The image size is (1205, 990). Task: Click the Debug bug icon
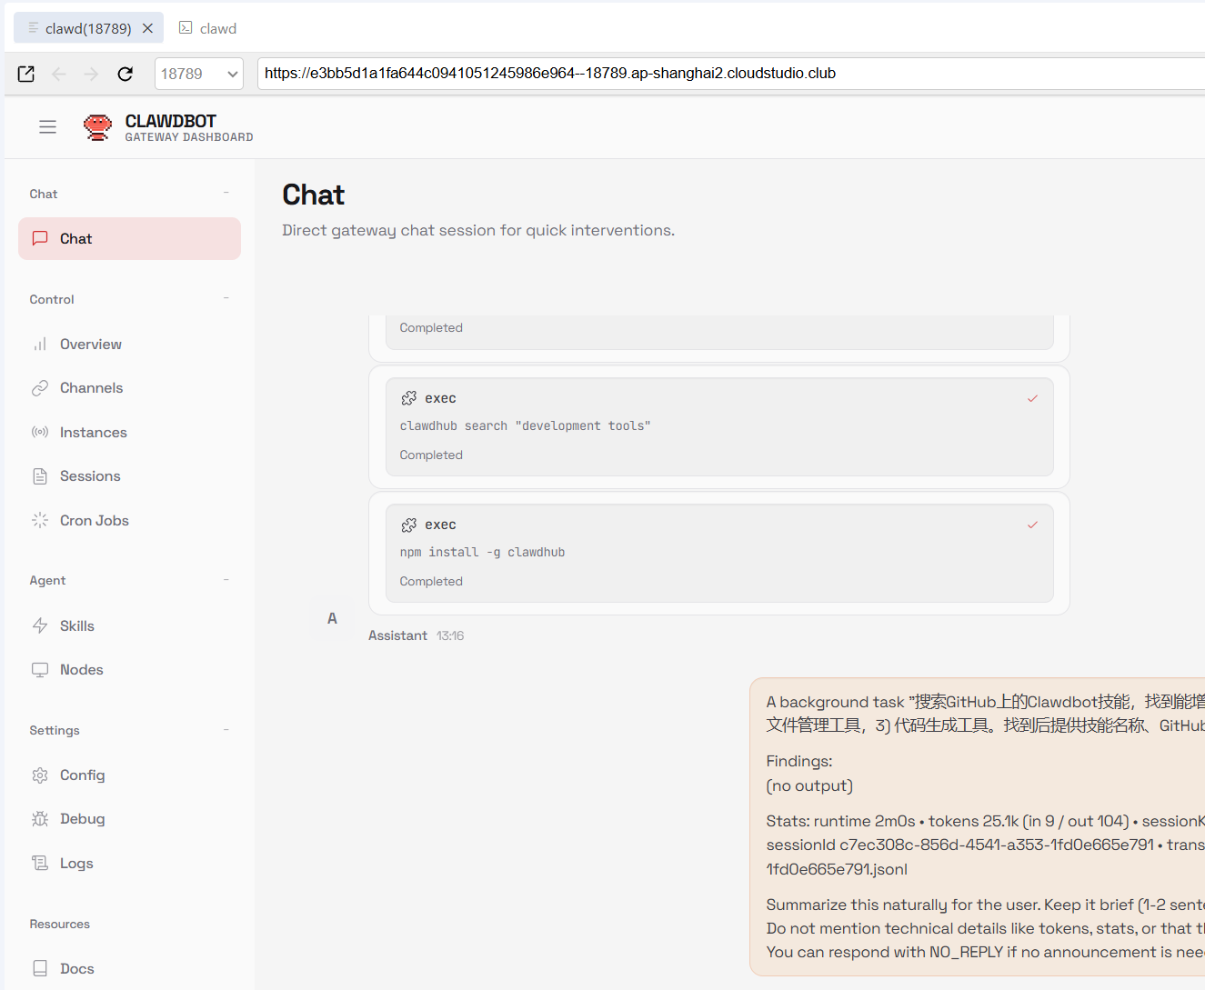40,819
